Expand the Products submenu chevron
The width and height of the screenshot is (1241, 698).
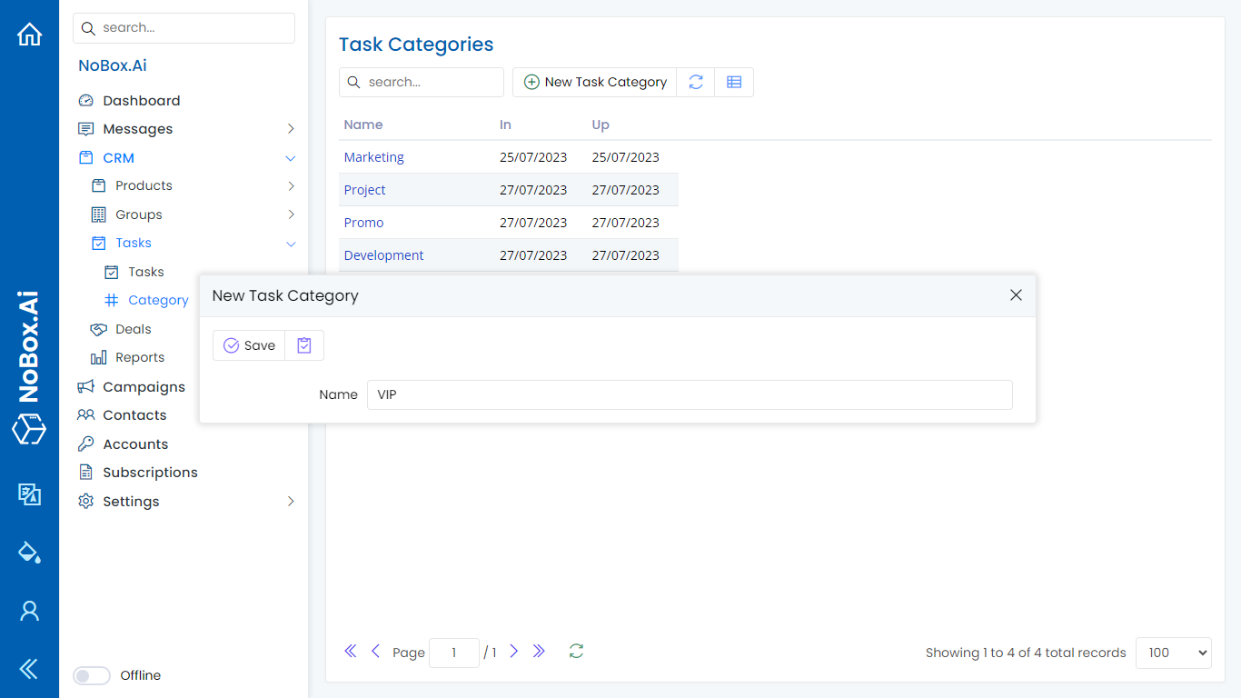(x=291, y=186)
